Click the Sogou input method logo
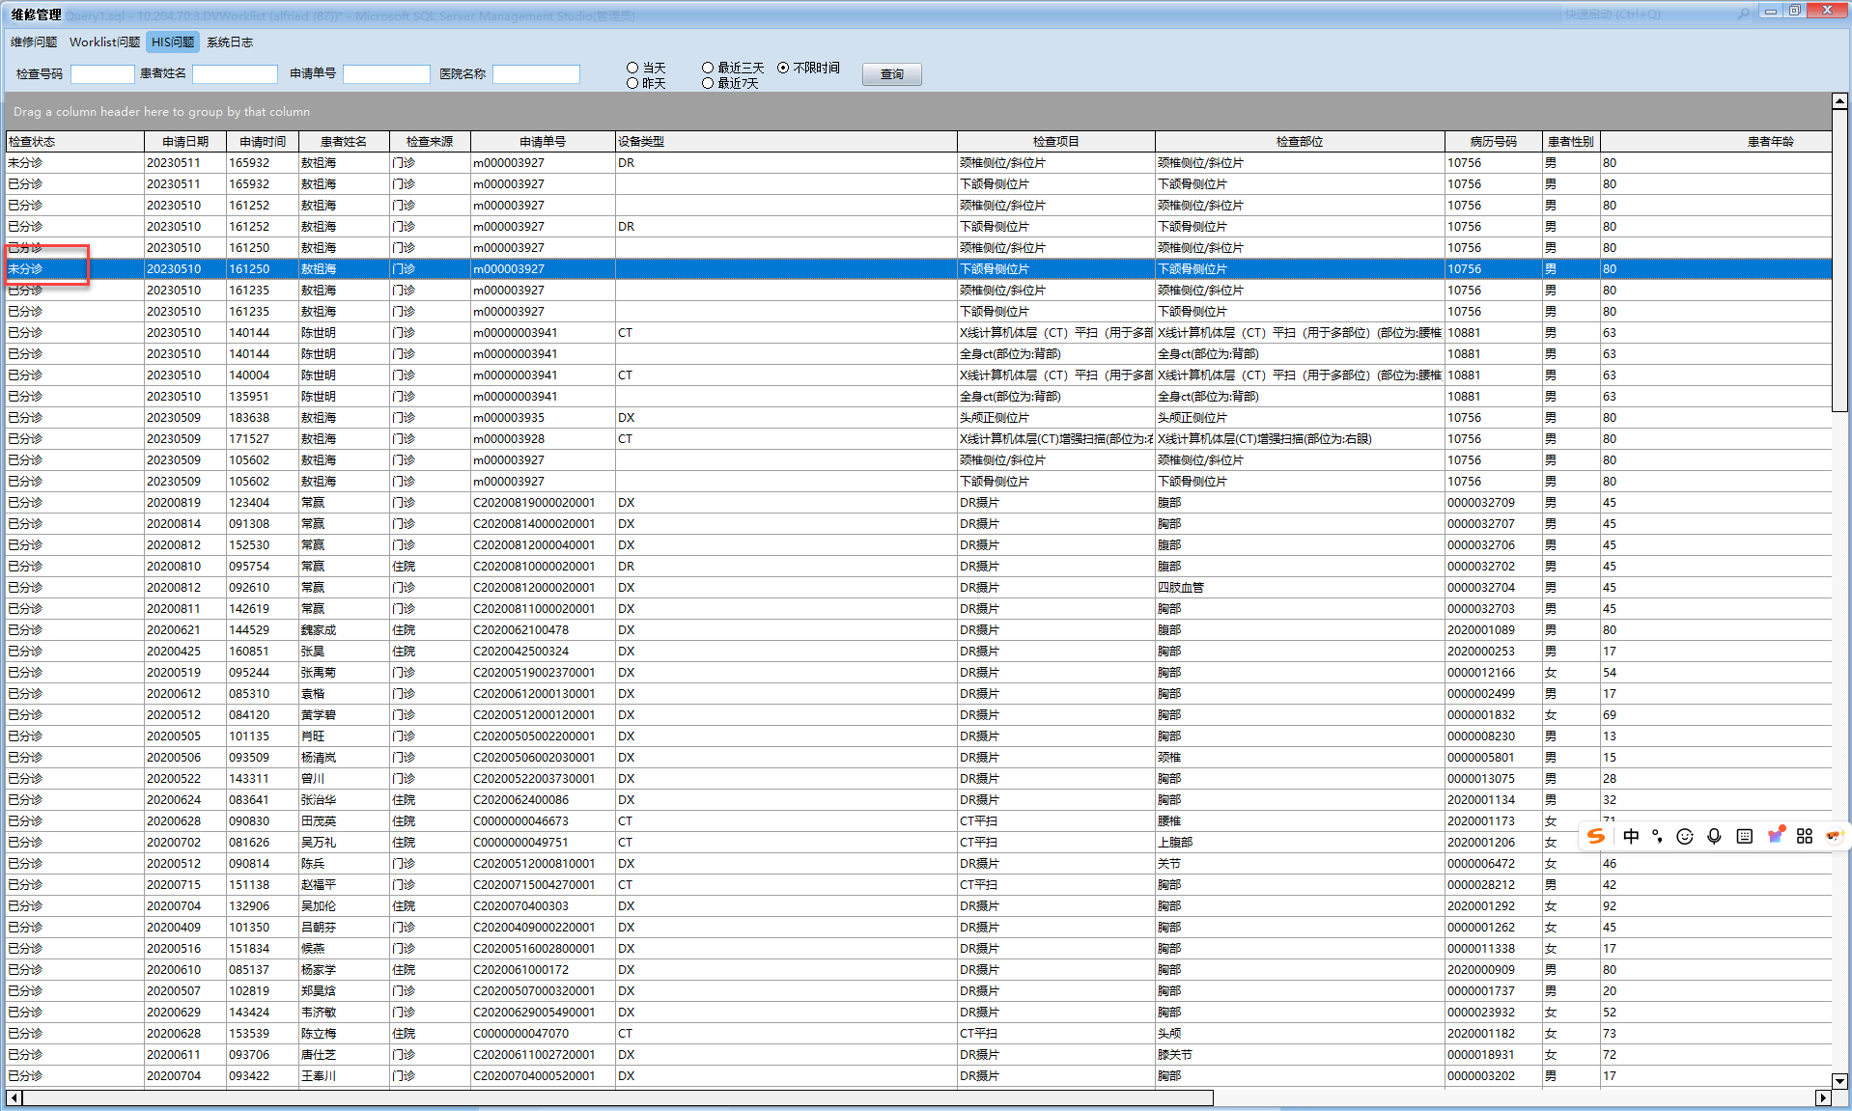This screenshot has height=1111, width=1852. coord(1596,836)
